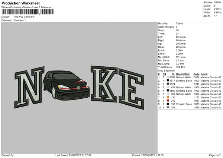The image size is (223, 158).
Task: Click the 'Code' column header
Action: click(196, 74)
